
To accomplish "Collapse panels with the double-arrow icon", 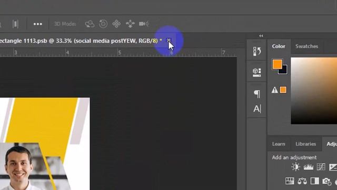I will (261, 36).
